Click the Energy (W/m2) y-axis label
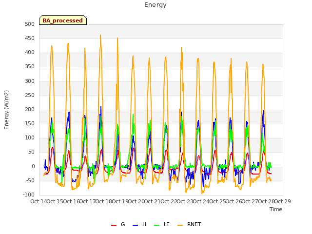 coord(6,110)
